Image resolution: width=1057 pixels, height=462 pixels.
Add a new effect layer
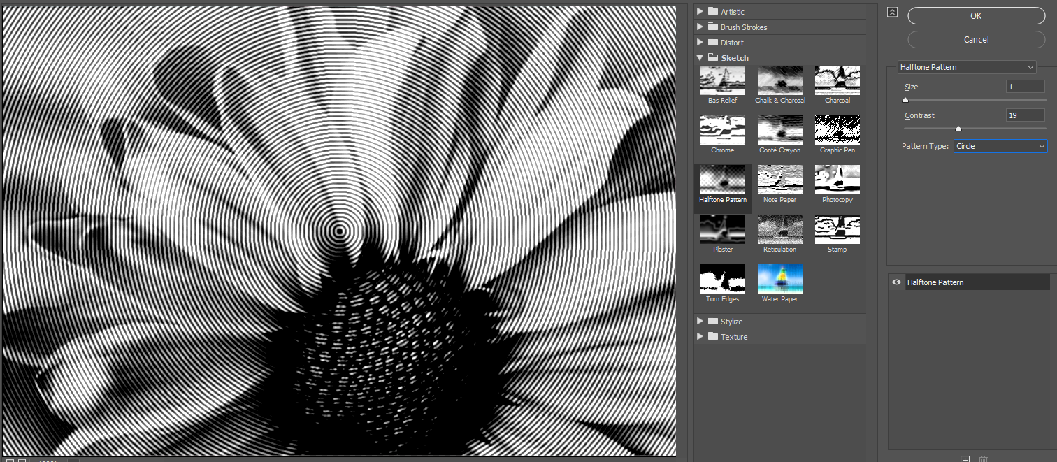pyautogui.click(x=965, y=459)
